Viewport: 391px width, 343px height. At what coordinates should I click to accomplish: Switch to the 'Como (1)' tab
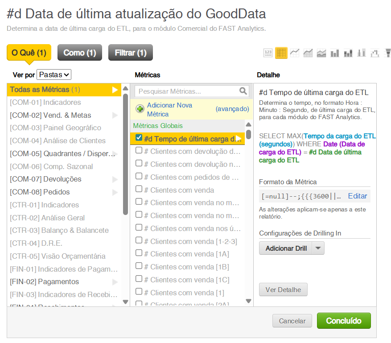click(x=80, y=53)
